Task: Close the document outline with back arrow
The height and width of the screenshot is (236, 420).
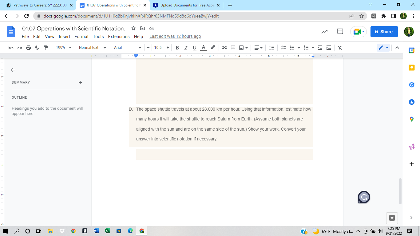Action: (x=13, y=70)
